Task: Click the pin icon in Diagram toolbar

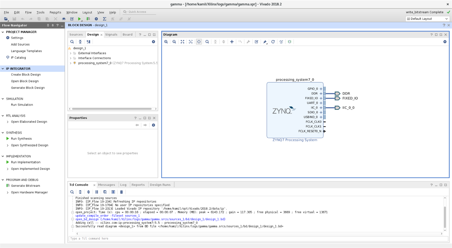Action: 265,42
